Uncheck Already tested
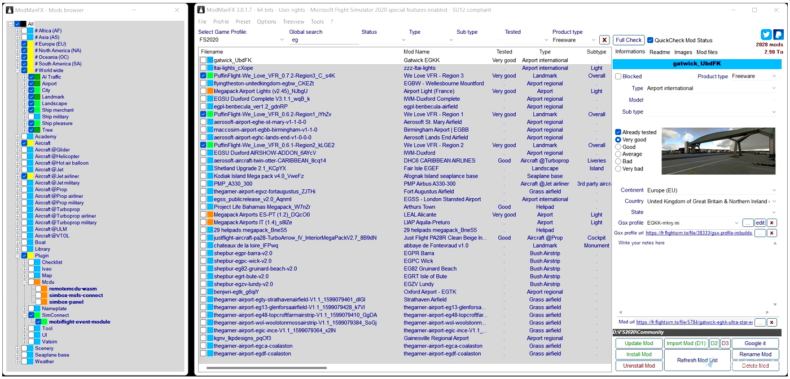Viewport: 790px width, 379px height. click(618, 132)
